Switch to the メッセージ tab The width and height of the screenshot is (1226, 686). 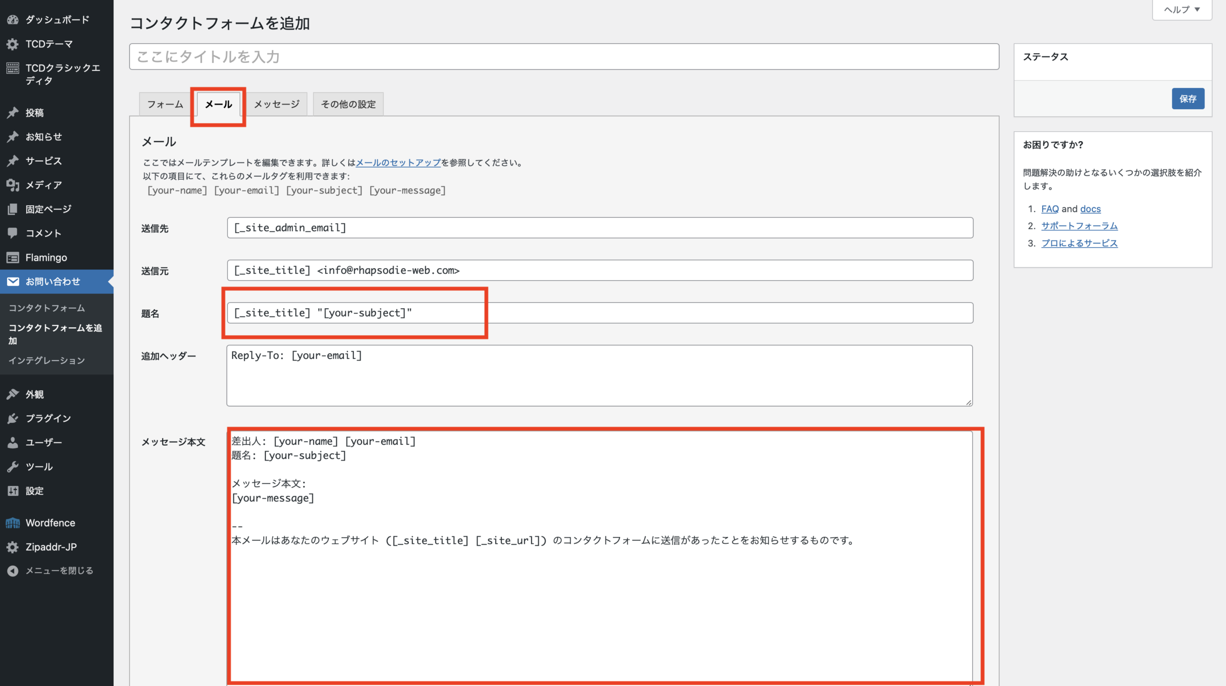(276, 104)
